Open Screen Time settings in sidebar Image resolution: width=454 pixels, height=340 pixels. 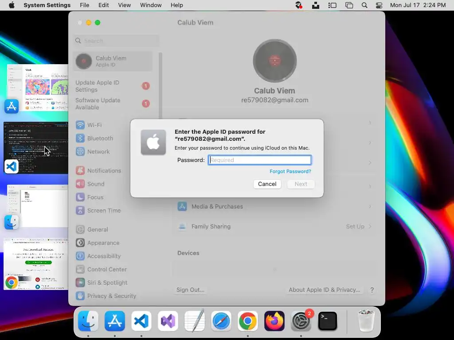pos(98,210)
